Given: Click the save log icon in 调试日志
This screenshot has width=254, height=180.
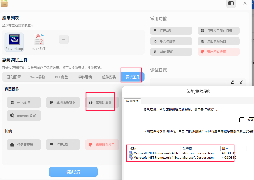Looking at the screenshot, I should 233,82.
